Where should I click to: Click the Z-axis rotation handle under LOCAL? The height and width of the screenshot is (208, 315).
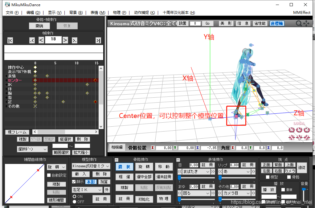tap(307, 130)
